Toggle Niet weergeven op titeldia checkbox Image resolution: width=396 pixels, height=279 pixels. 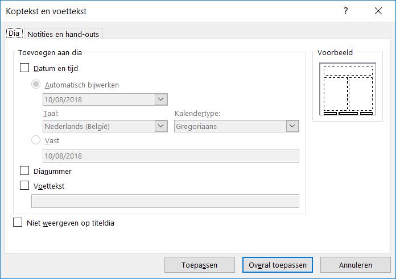[18, 223]
